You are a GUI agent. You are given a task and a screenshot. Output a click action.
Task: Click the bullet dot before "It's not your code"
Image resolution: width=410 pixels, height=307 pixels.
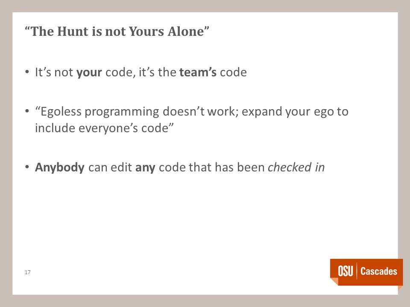coord(27,72)
